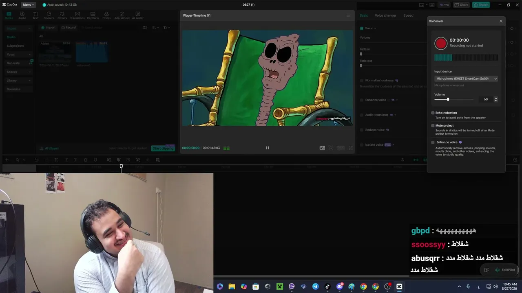This screenshot has width=522, height=293.
Task: Toggle the Basic checkbox in audio panel
Action: pos(361,28)
